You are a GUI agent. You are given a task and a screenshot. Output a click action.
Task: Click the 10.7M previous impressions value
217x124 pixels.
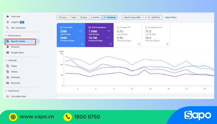click(93, 38)
